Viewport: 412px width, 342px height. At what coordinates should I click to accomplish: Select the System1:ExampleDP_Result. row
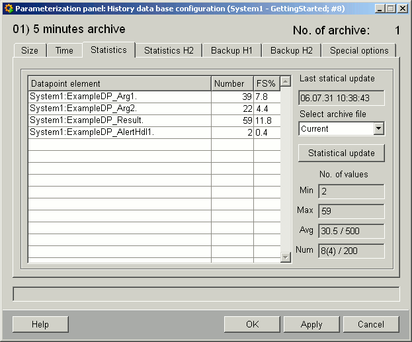[x=119, y=120]
